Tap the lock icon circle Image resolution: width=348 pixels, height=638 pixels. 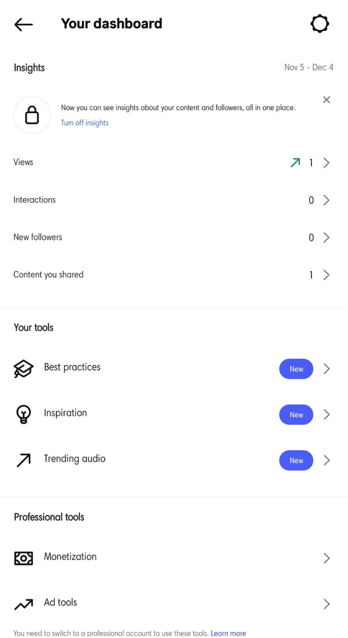[x=32, y=115]
